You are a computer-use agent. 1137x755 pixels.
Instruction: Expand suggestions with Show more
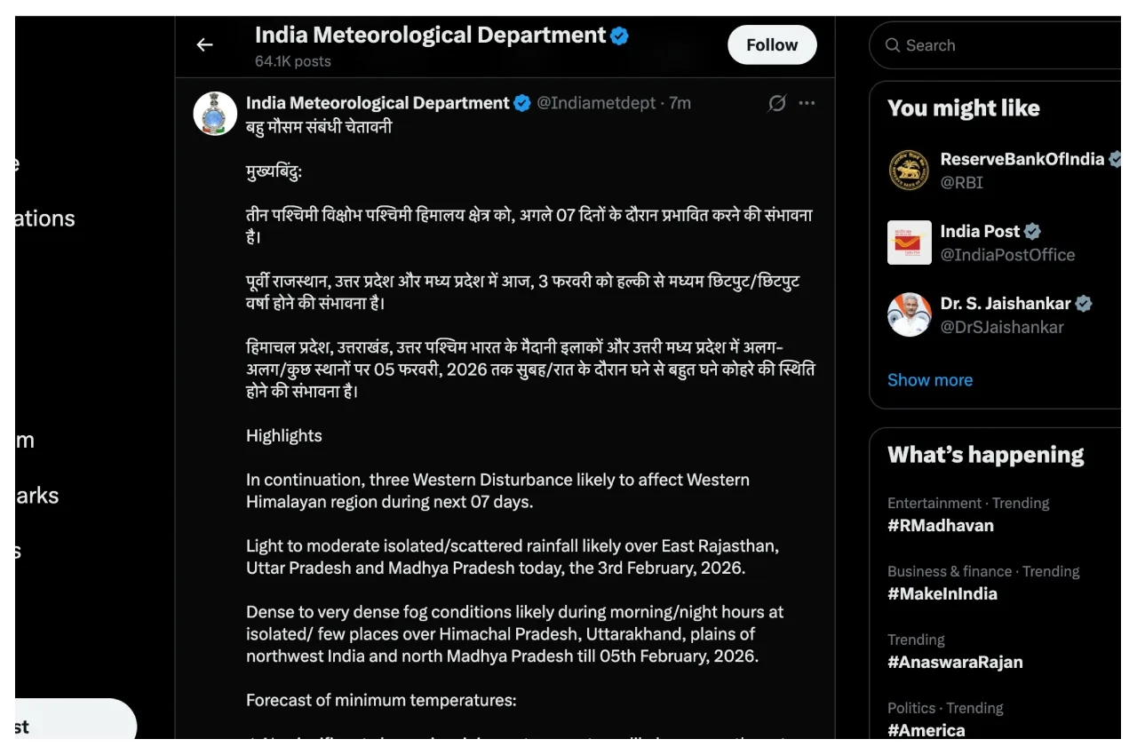[930, 380]
